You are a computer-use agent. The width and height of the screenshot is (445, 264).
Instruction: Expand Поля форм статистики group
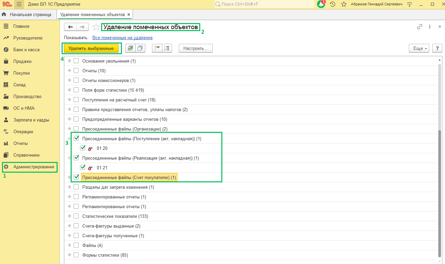click(70, 90)
